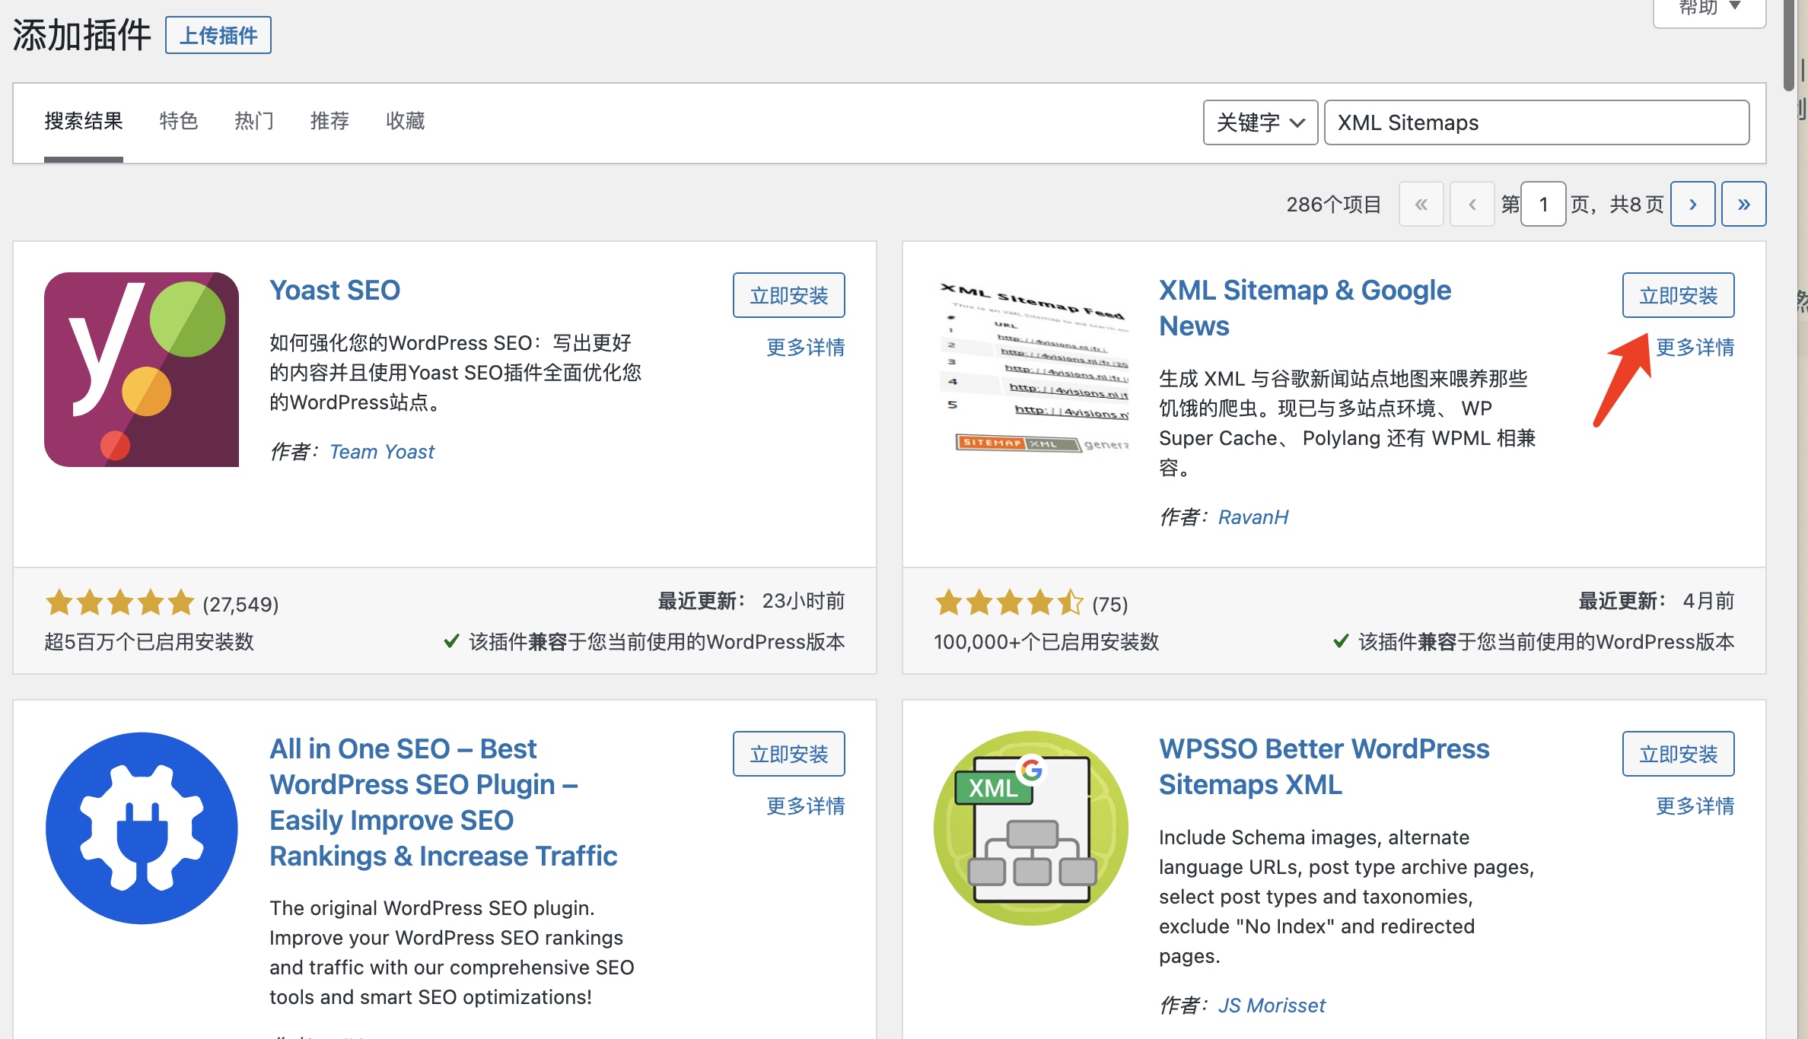Click 最近更新 4月前 text
This screenshot has width=1808, height=1039.
click(1657, 601)
